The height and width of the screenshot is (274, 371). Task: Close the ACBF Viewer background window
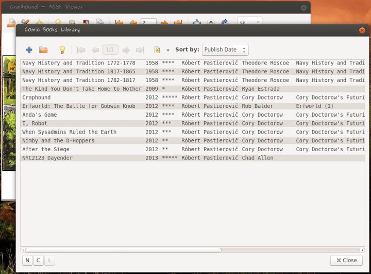point(303,8)
